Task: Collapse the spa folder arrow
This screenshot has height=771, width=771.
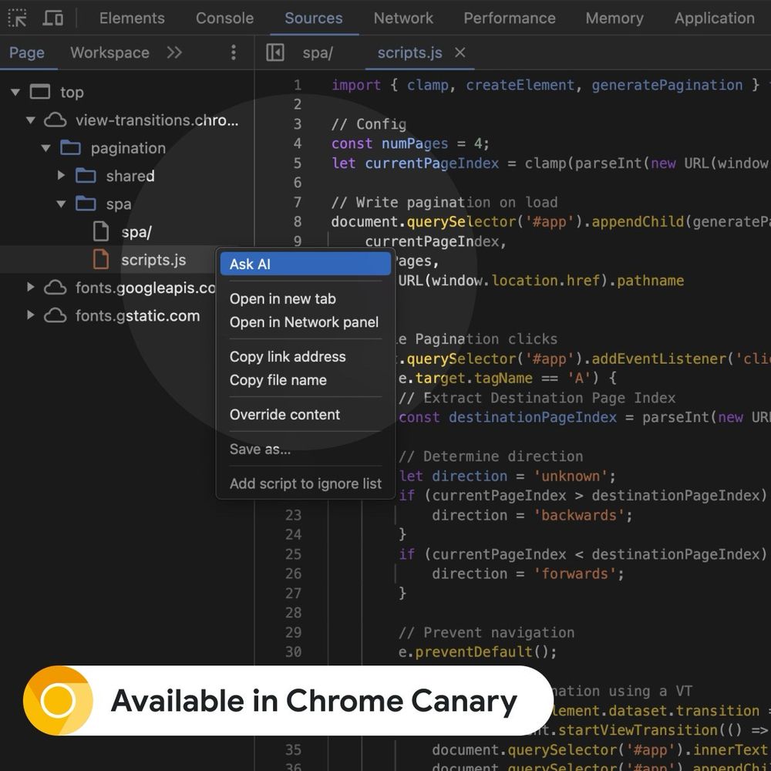Action: click(x=61, y=204)
